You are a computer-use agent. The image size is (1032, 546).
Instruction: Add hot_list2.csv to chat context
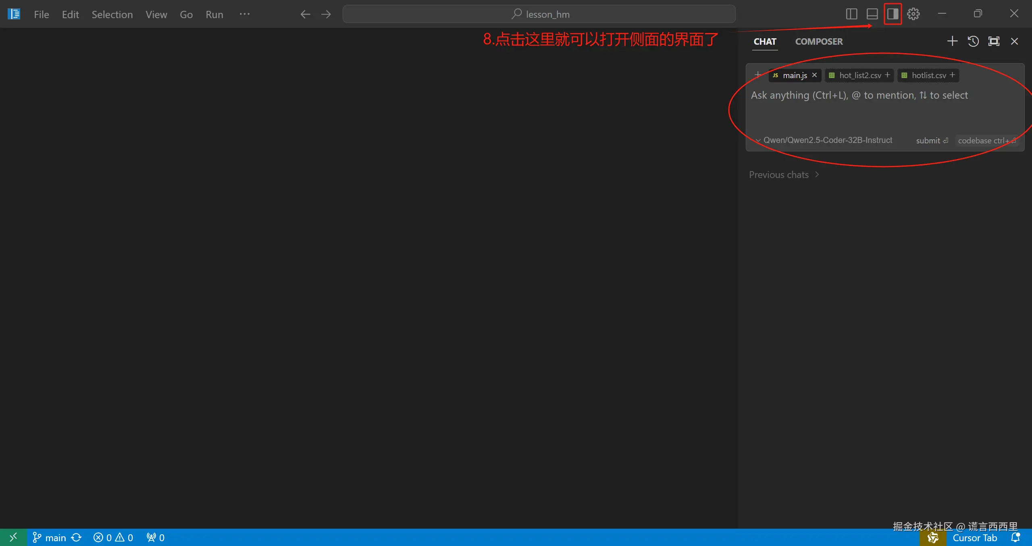click(887, 75)
